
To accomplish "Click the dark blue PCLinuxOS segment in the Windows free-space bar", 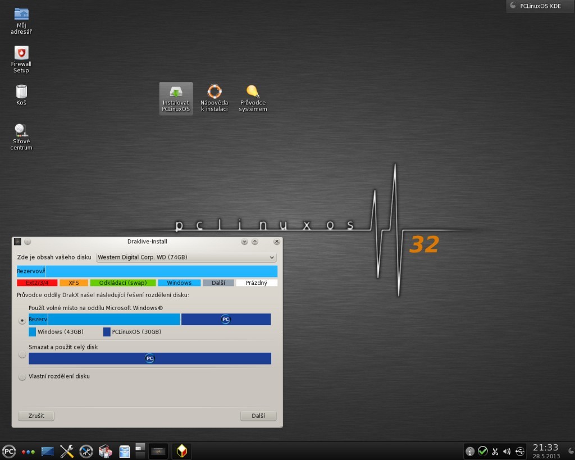I will point(226,319).
